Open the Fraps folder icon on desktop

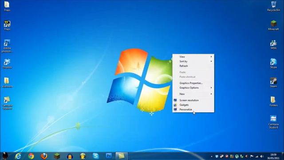(7, 6)
